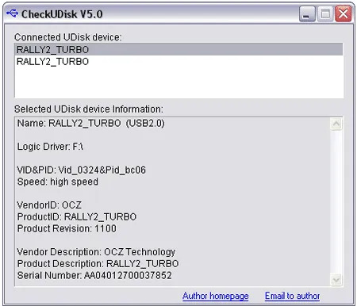Click the scroll up arrow in device information
The width and height of the screenshot is (357, 306).
(x=336, y=124)
